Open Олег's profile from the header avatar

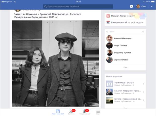click(x=138, y=6)
